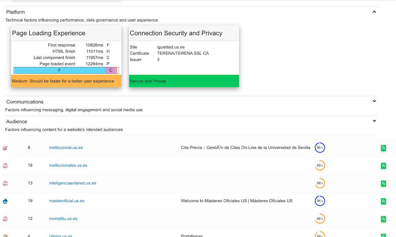Click the 96% score circle for institucional.us.es
The image size is (396, 237).
[x=320, y=148]
